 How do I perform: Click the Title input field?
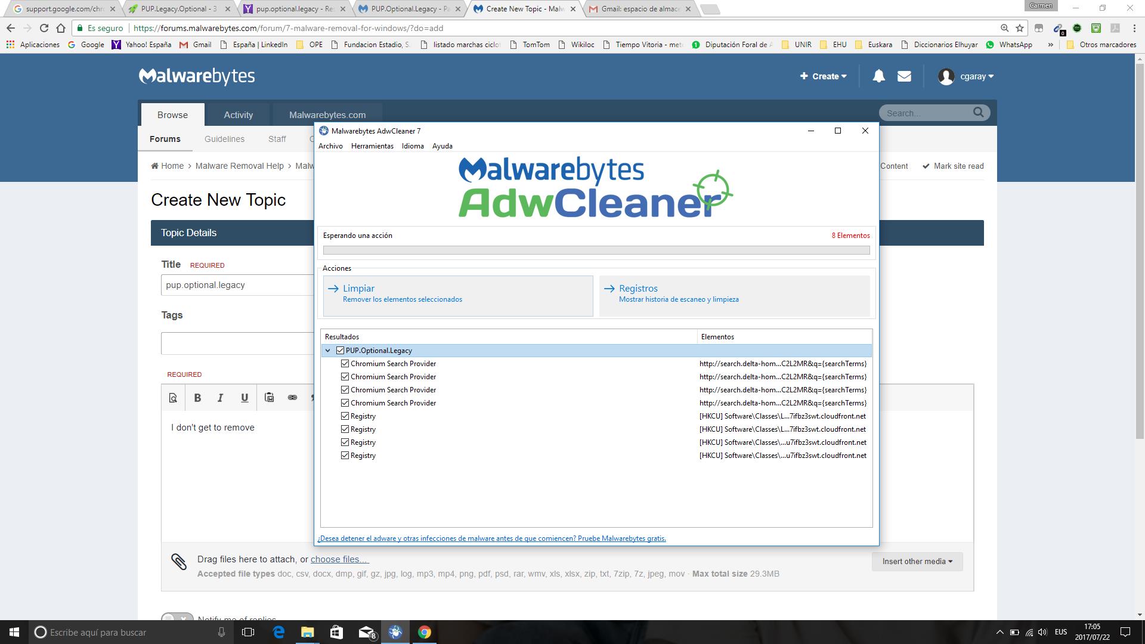237,285
